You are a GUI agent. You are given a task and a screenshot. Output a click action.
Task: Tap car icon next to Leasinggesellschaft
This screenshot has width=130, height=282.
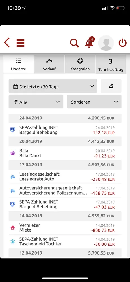pos(12,177)
